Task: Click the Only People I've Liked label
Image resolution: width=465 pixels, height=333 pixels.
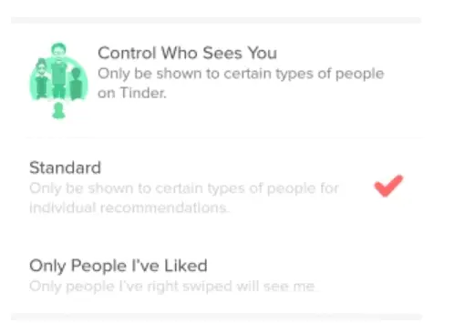Action: [x=119, y=266]
